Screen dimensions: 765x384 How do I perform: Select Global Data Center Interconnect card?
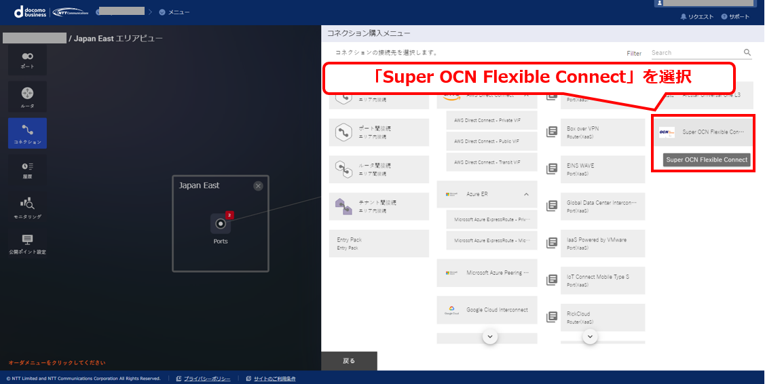[x=603, y=206]
